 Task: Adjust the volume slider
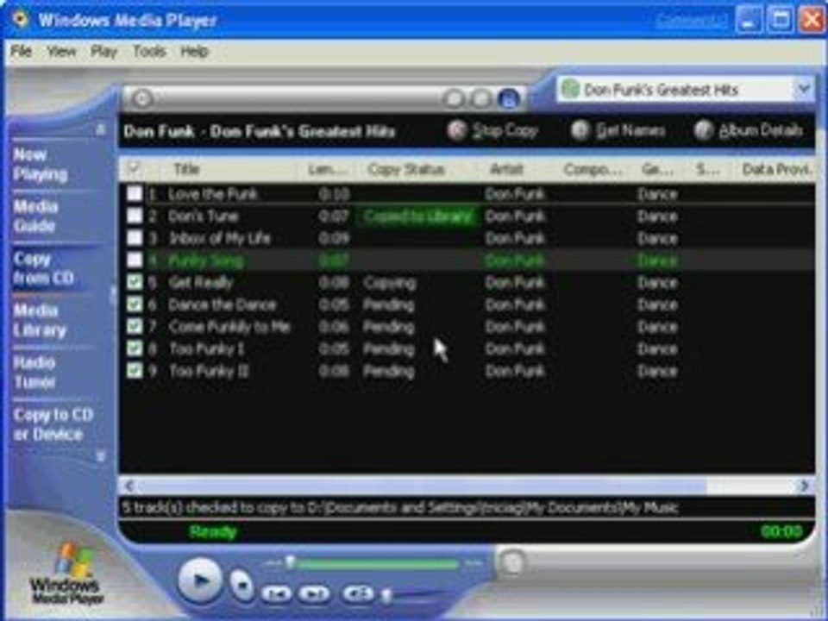(x=386, y=596)
